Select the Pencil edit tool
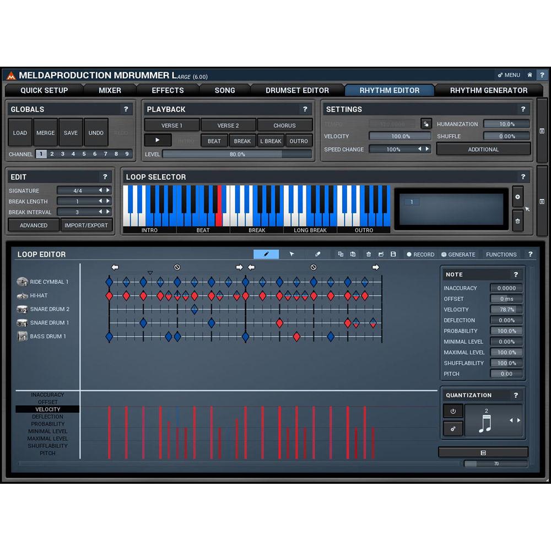 pos(266,254)
